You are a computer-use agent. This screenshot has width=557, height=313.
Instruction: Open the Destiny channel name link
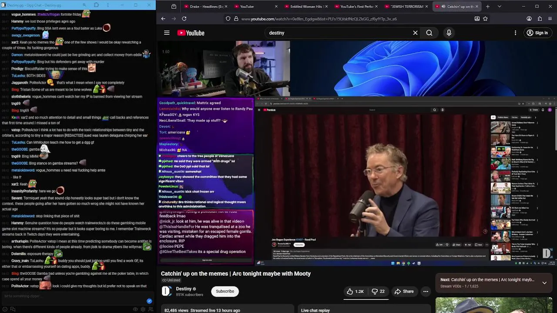click(184, 289)
